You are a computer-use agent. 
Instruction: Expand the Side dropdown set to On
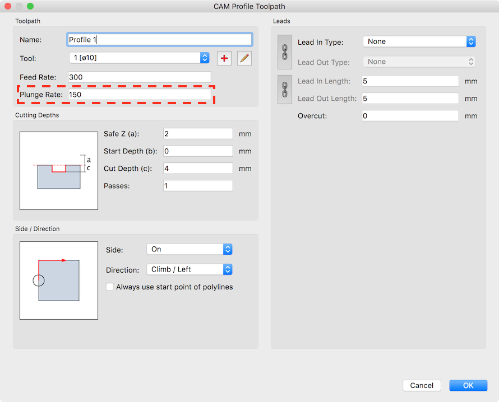click(x=189, y=249)
